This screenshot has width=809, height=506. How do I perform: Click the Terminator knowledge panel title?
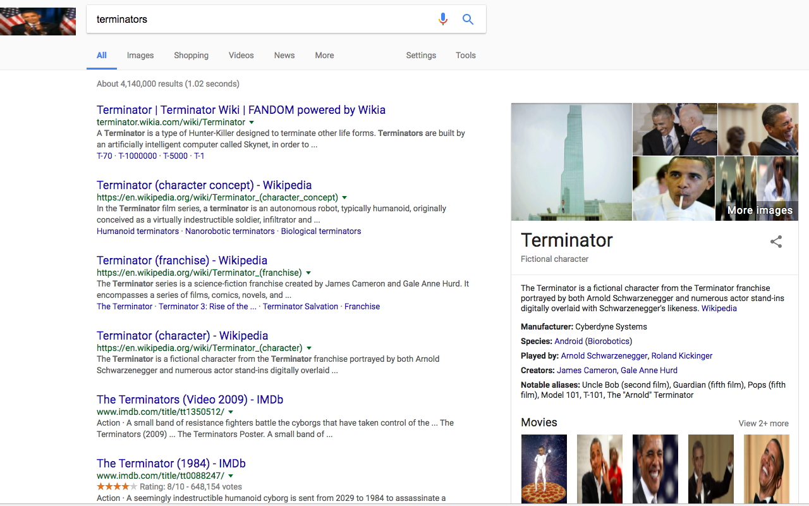(567, 240)
